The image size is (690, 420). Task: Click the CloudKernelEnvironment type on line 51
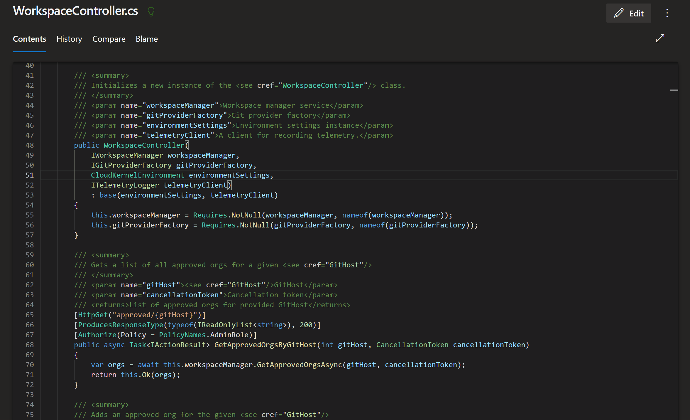tap(137, 175)
